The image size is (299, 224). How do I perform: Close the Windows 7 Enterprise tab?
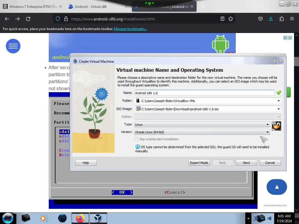tap(60, 6)
